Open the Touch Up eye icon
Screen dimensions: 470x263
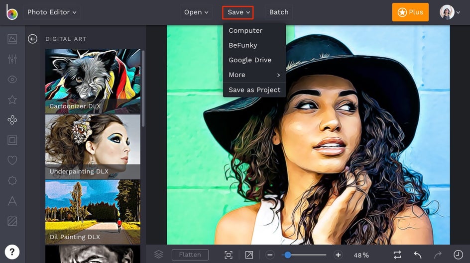[x=12, y=79]
